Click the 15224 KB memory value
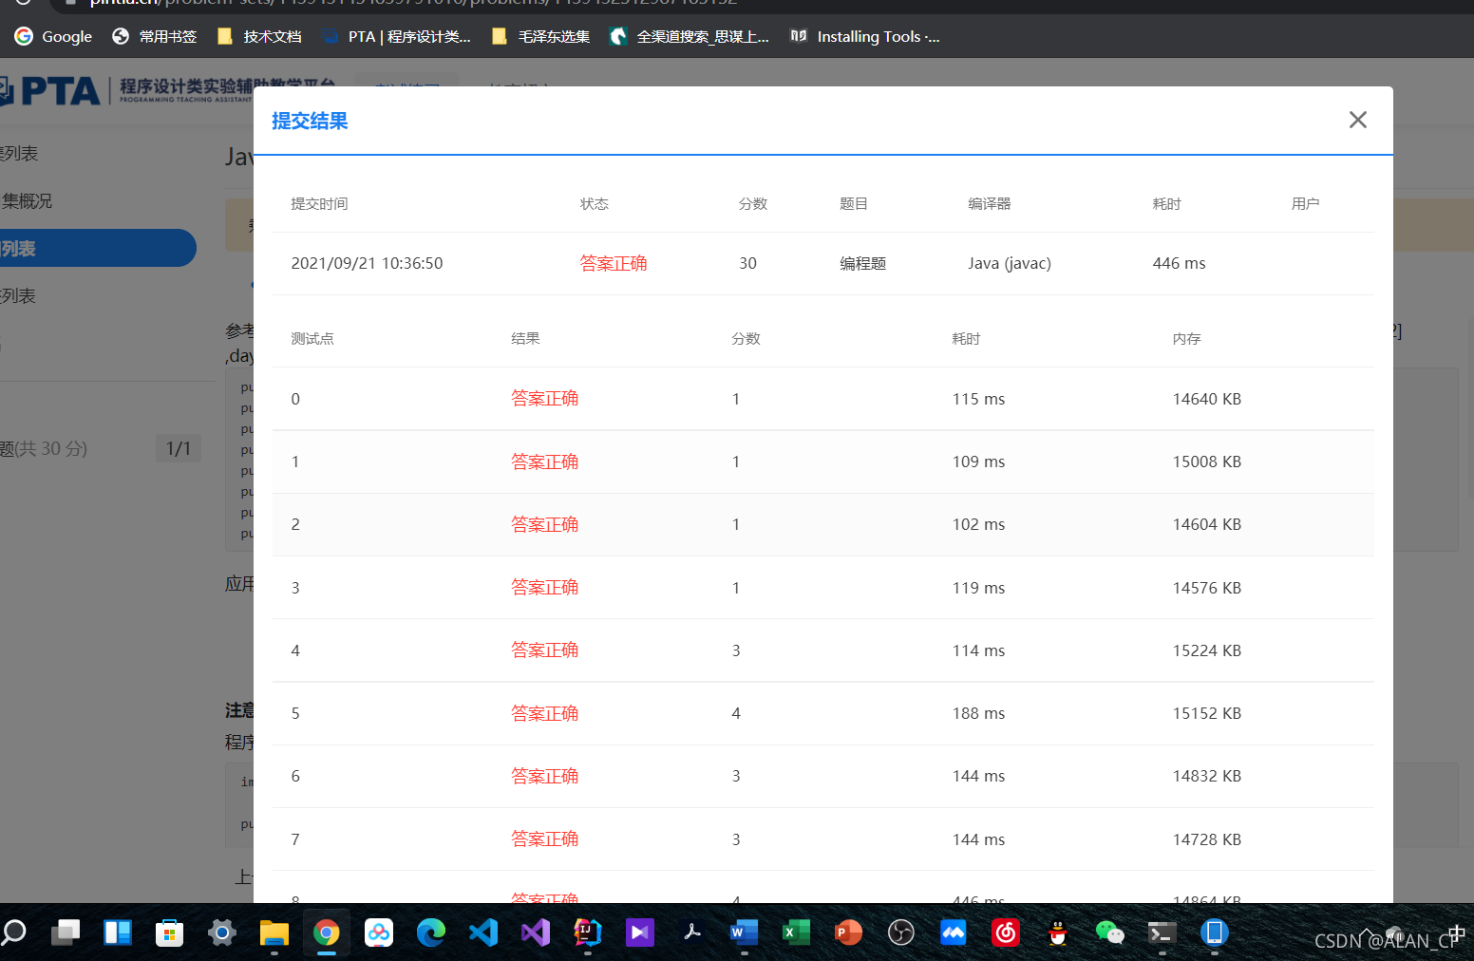Image resolution: width=1474 pixels, height=961 pixels. point(1207,650)
